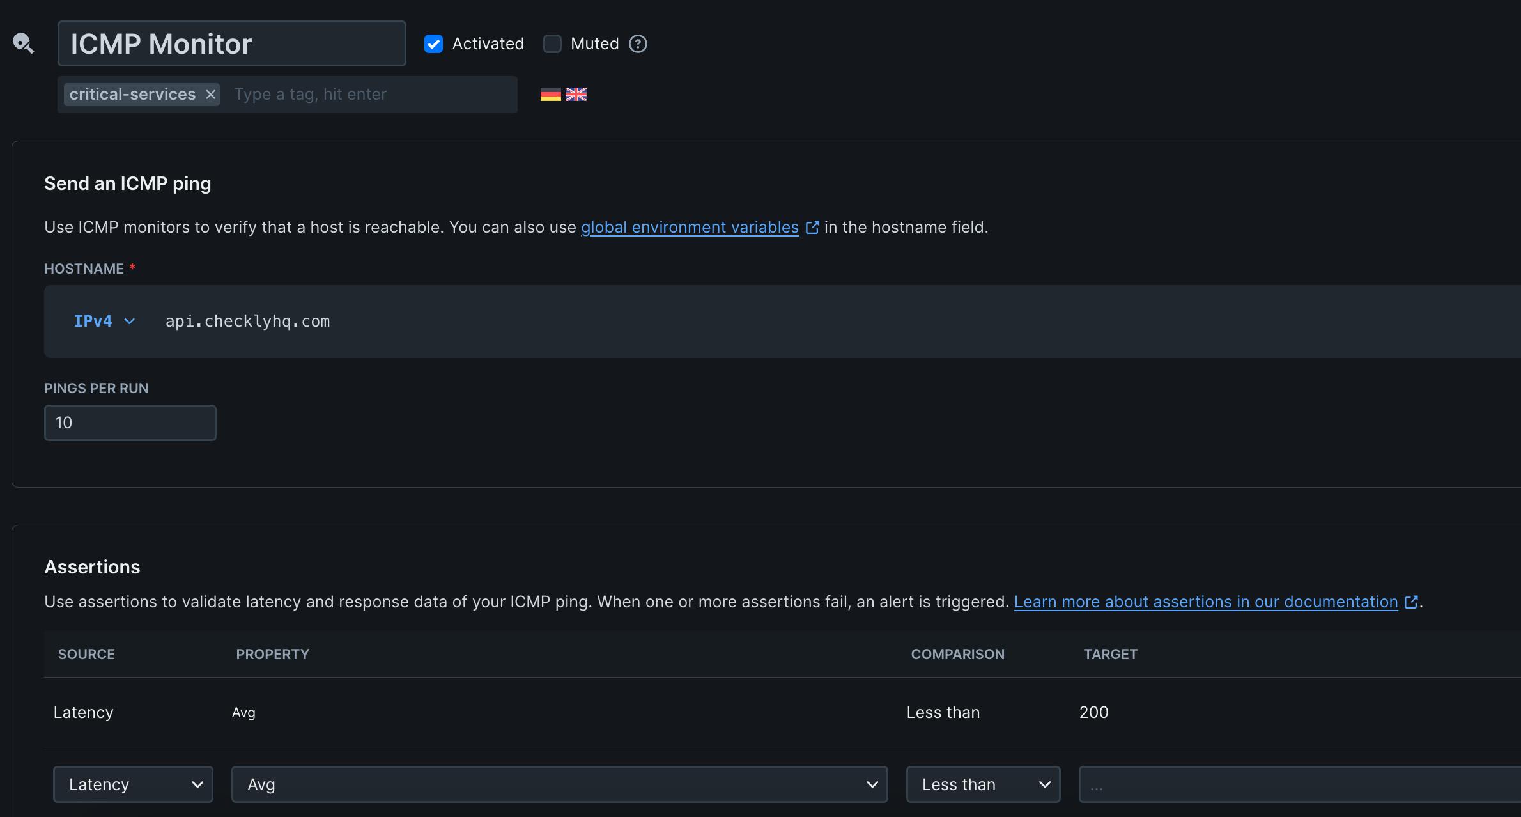Toggle the Activated checkbox
The width and height of the screenshot is (1521, 817).
(x=433, y=43)
